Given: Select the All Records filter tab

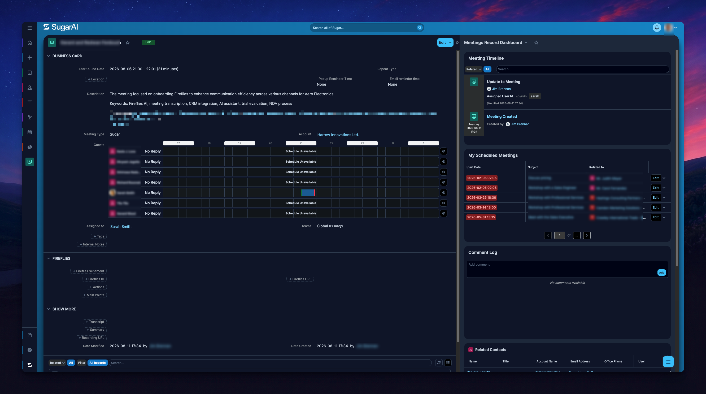Looking at the screenshot, I should 97,363.
